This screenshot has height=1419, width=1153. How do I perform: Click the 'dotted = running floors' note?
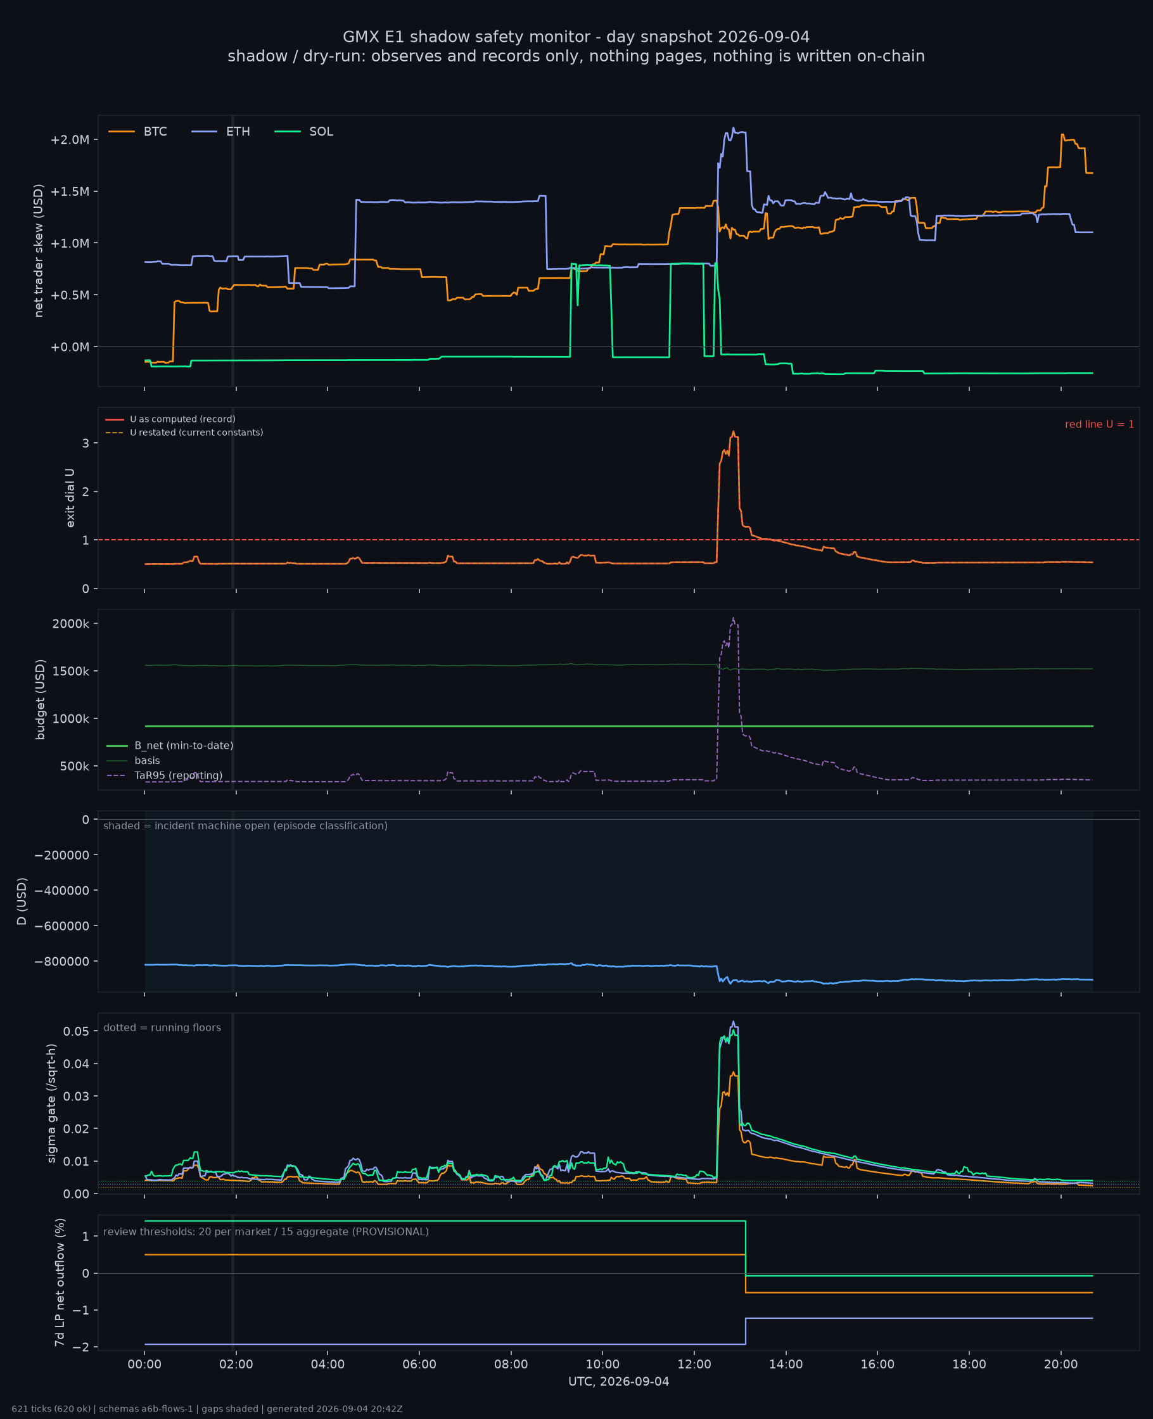(162, 1028)
